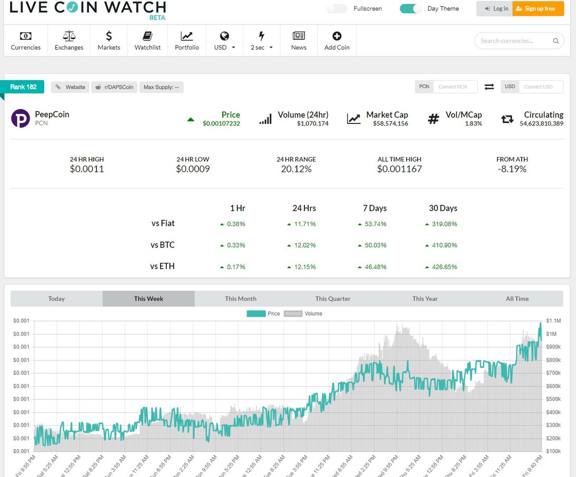The height and width of the screenshot is (477, 576).
Task: Click the green price up arrow
Action: 191,119
